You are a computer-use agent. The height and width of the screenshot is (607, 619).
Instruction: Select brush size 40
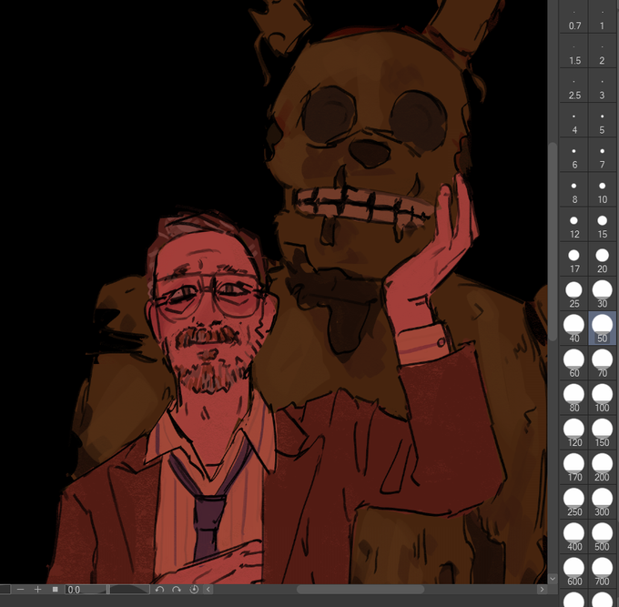click(x=574, y=329)
